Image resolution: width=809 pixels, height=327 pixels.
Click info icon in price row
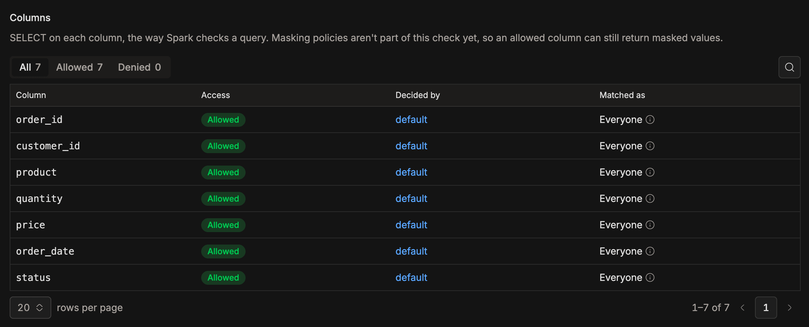[x=650, y=225]
